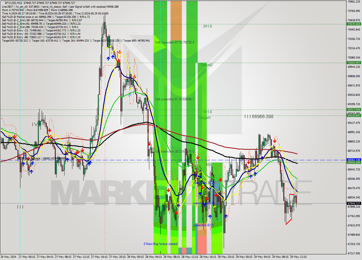Click the '| | | 68966.398' wave label

pos(259,116)
